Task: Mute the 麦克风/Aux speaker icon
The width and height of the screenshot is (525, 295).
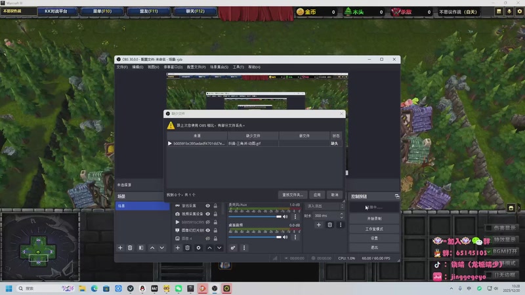Action: tap(285, 217)
